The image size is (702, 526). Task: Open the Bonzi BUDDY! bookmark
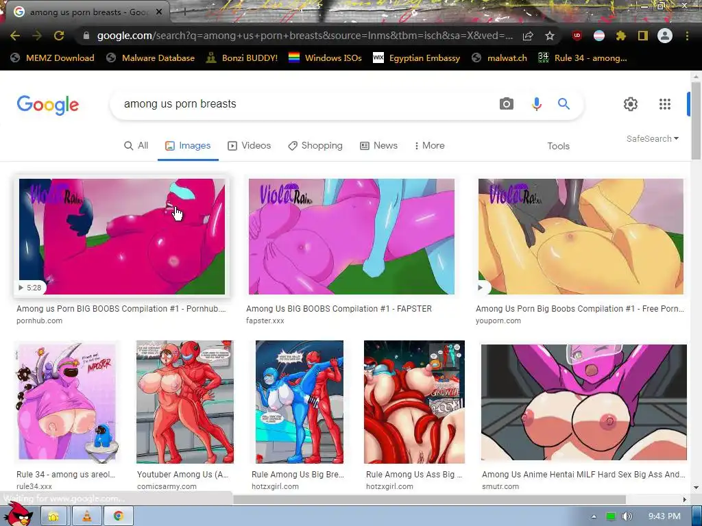click(x=242, y=58)
